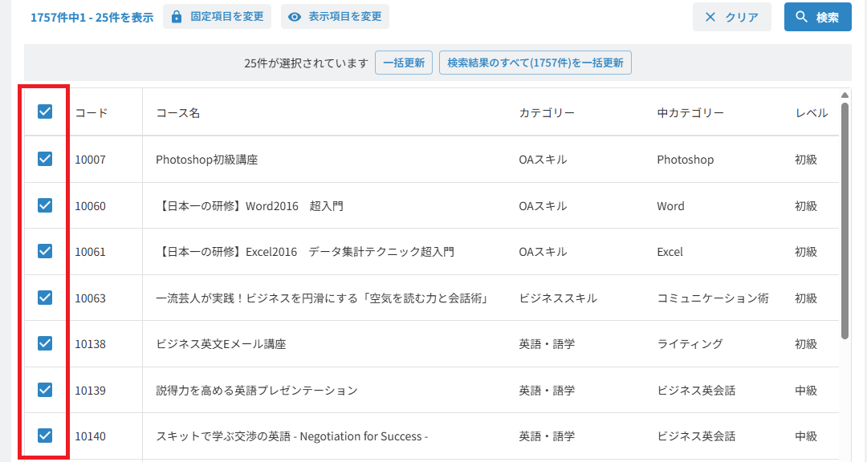Open 固定項目を変更 settings
867x462 pixels.
[217, 17]
